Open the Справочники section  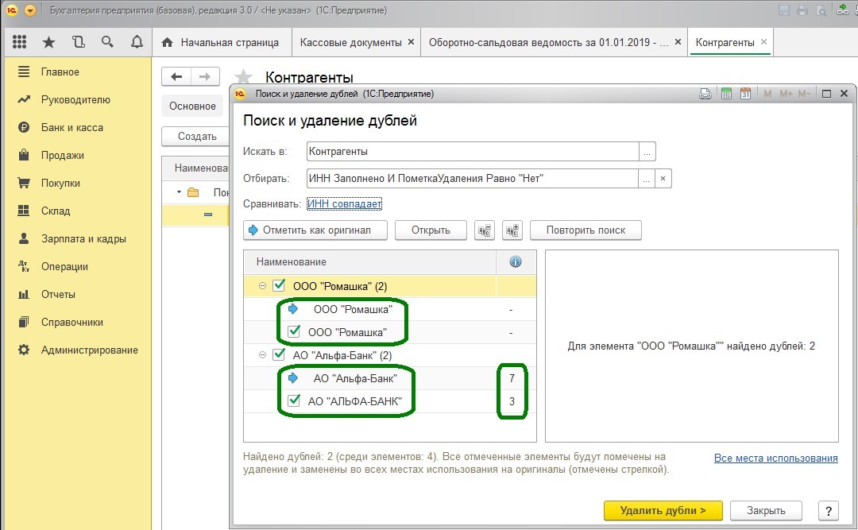pos(71,323)
